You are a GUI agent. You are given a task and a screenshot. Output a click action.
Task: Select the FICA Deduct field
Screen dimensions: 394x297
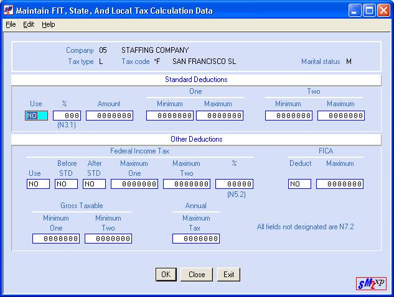click(299, 184)
